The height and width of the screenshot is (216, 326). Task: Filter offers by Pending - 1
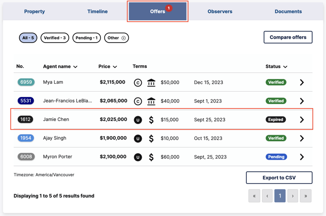pos(87,38)
